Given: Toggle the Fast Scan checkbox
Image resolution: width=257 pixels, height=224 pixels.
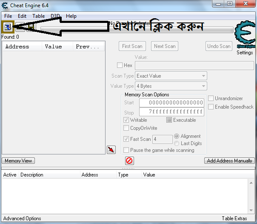Looking at the screenshot, I should [126, 139].
